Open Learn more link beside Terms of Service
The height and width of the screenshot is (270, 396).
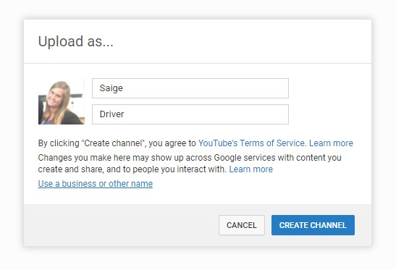coord(331,143)
